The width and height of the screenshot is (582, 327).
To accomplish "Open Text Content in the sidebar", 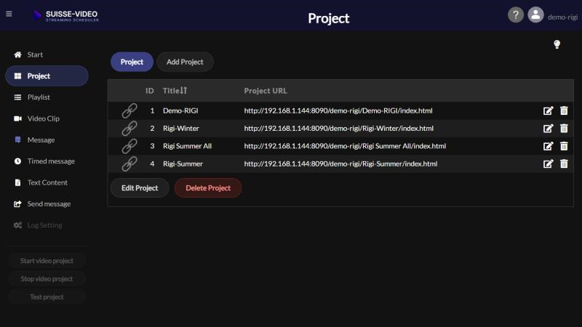I will tap(47, 182).
